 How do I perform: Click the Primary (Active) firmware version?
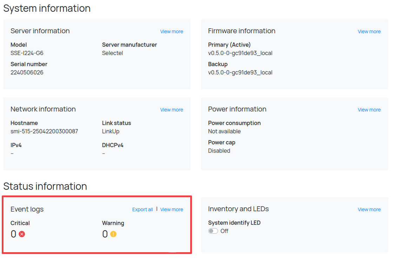point(240,53)
